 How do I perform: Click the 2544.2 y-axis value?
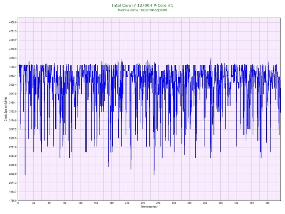[13, 156]
